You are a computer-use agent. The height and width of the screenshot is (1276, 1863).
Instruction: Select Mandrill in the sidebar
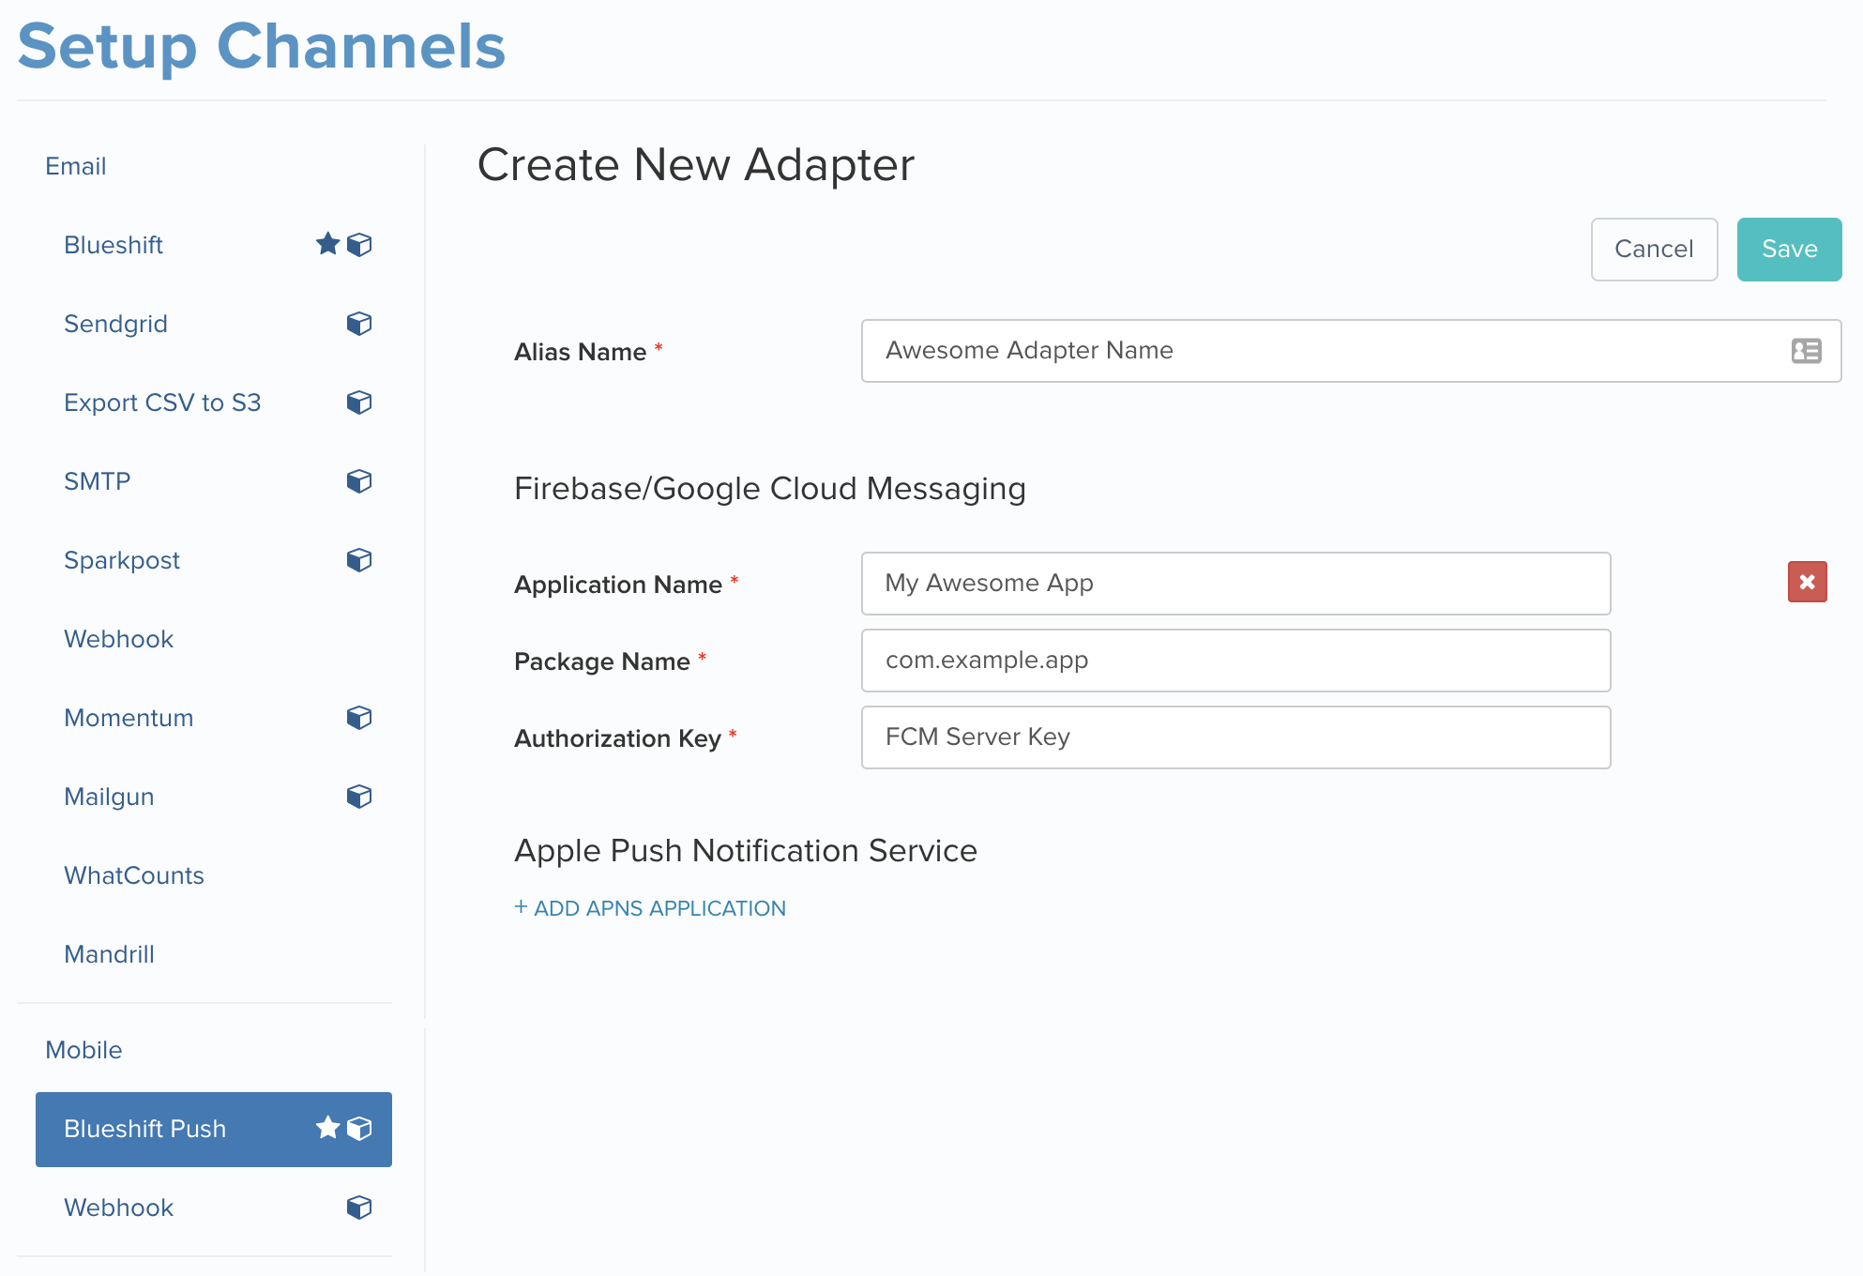[109, 954]
